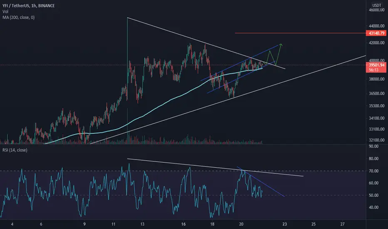Viewport: 388px width, 229px height.
Task: Select the red horizontal line at 43140.79
Action: coord(300,33)
